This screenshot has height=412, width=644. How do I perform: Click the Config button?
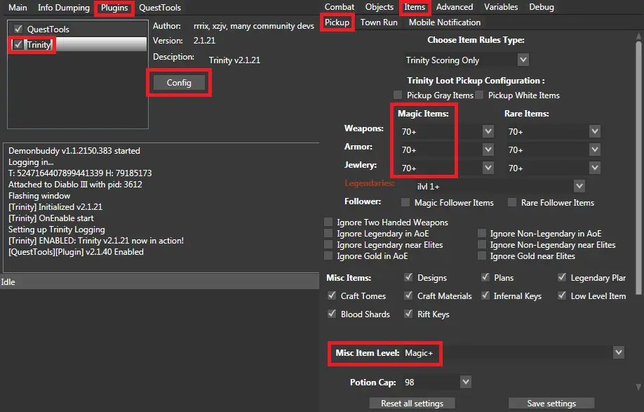179,83
